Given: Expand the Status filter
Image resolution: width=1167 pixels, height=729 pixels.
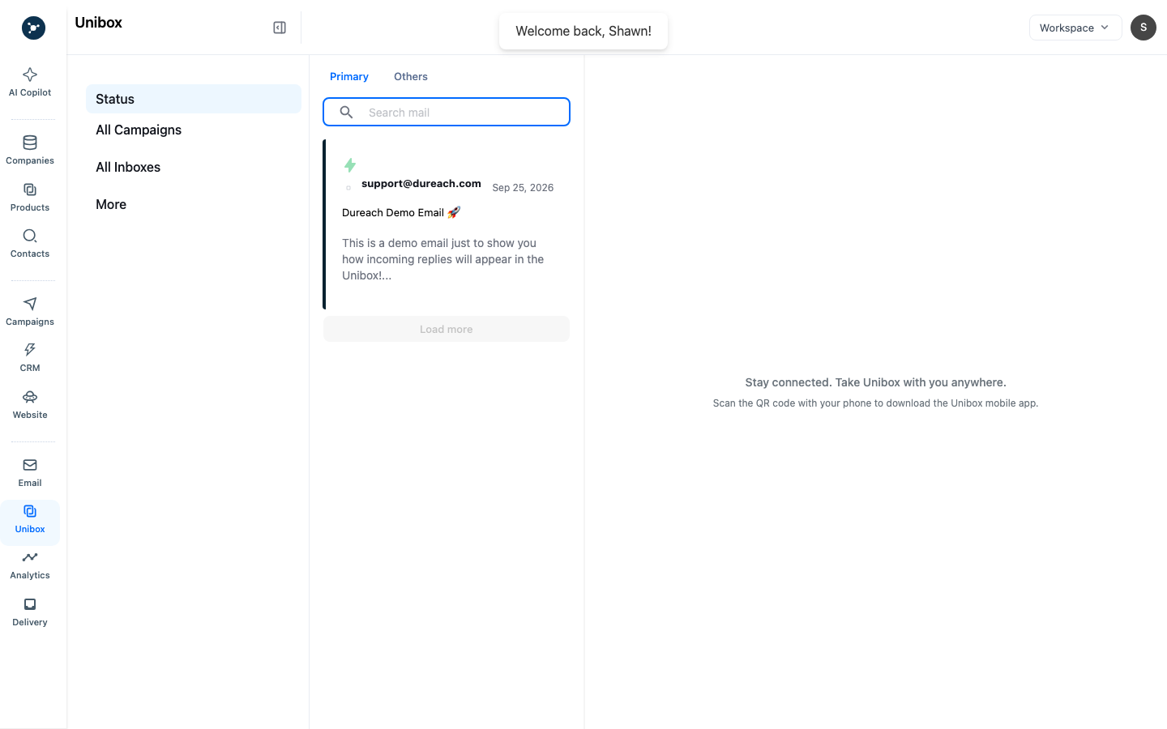Looking at the screenshot, I should point(194,99).
